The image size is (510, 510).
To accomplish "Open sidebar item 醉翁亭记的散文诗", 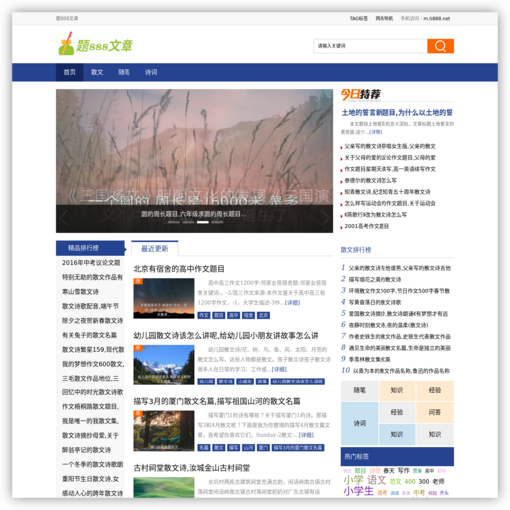I will [86, 450].
